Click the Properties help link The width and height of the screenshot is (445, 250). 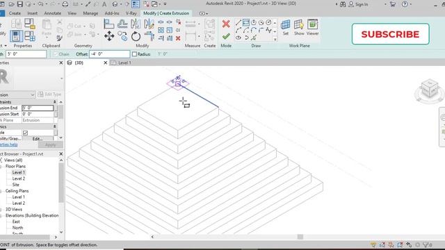[x=9, y=144]
